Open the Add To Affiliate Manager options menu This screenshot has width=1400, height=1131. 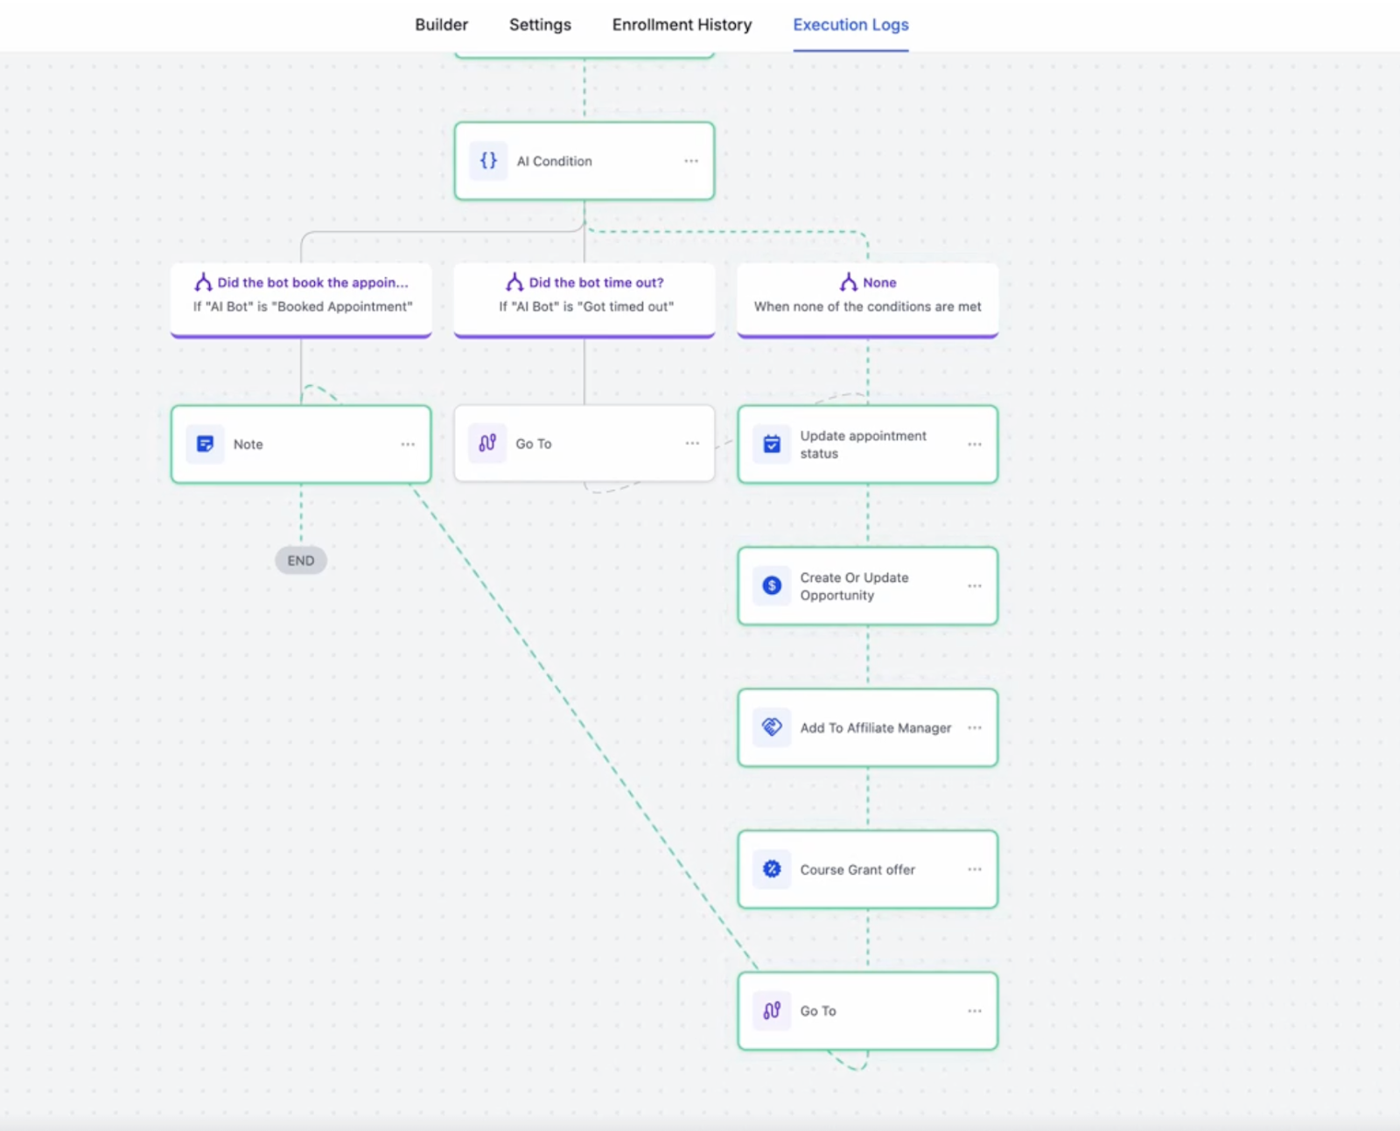pos(975,728)
